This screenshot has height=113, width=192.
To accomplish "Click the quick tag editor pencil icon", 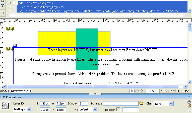I will [189, 106].
